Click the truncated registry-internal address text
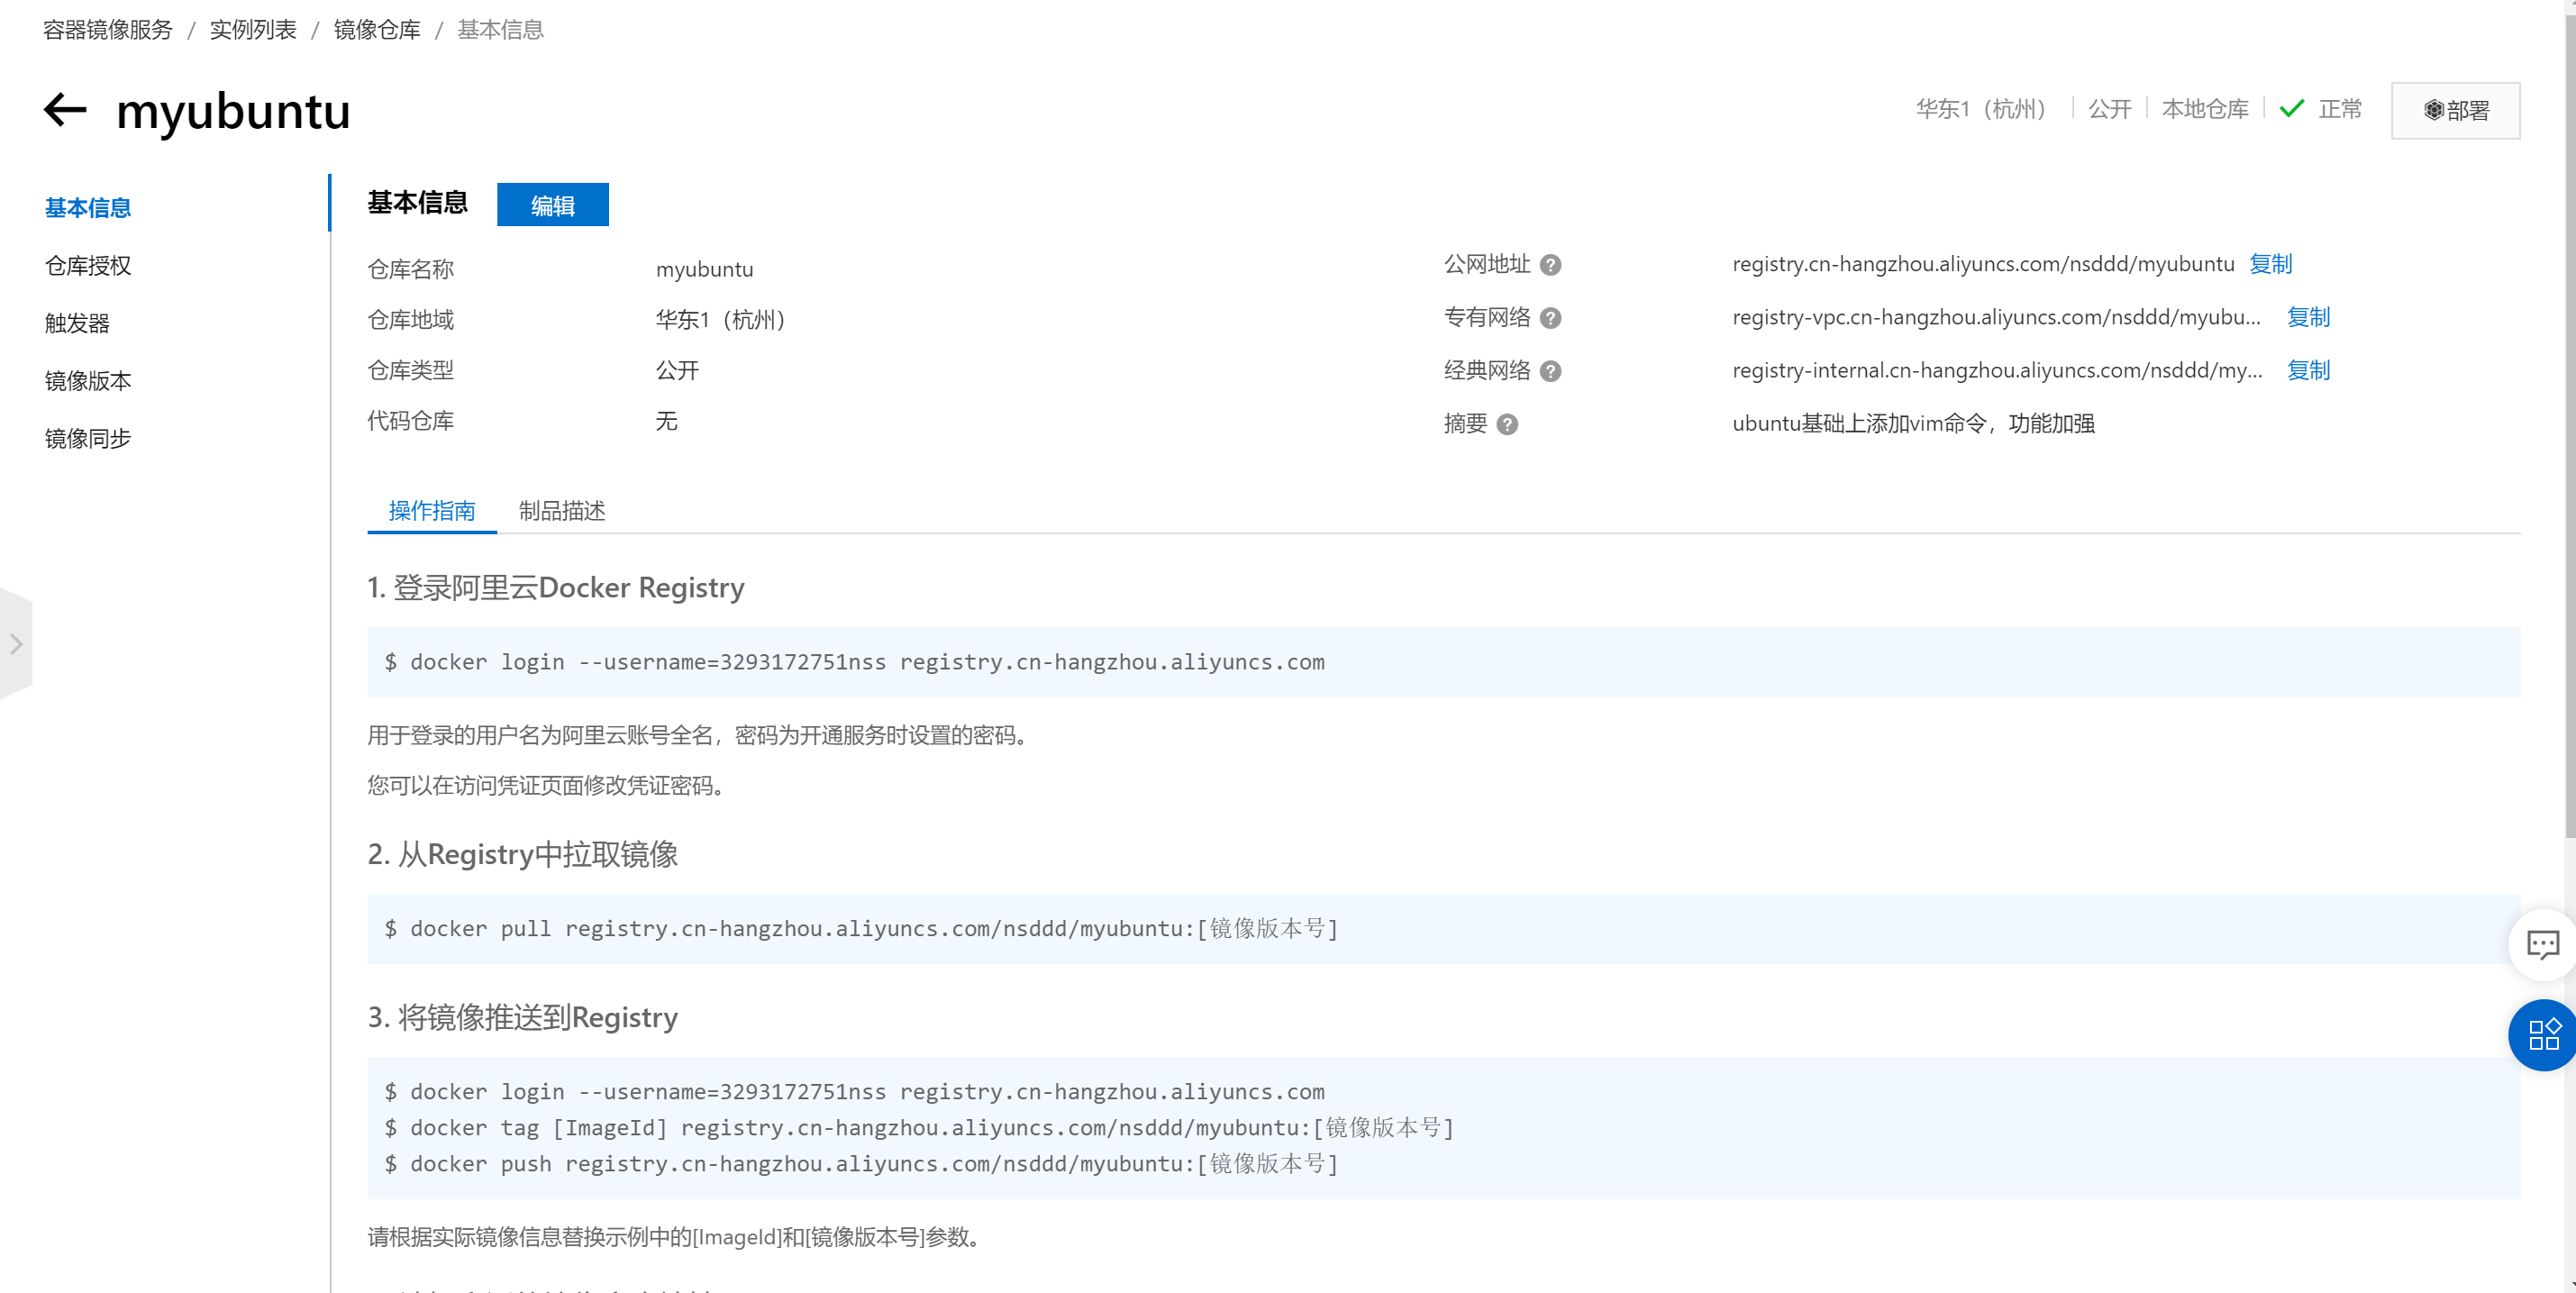2576x1293 pixels. tap(1997, 370)
